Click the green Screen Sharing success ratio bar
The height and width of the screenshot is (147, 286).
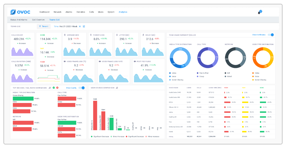[x=23, y=98]
